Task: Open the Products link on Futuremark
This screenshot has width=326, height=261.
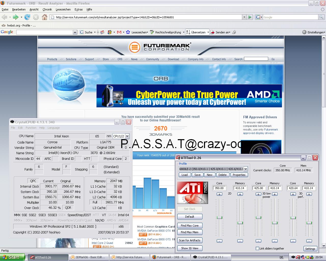Action: click(x=52, y=59)
